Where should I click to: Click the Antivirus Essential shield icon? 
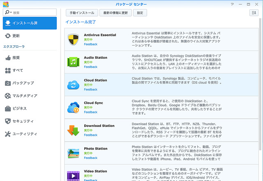click(x=73, y=39)
